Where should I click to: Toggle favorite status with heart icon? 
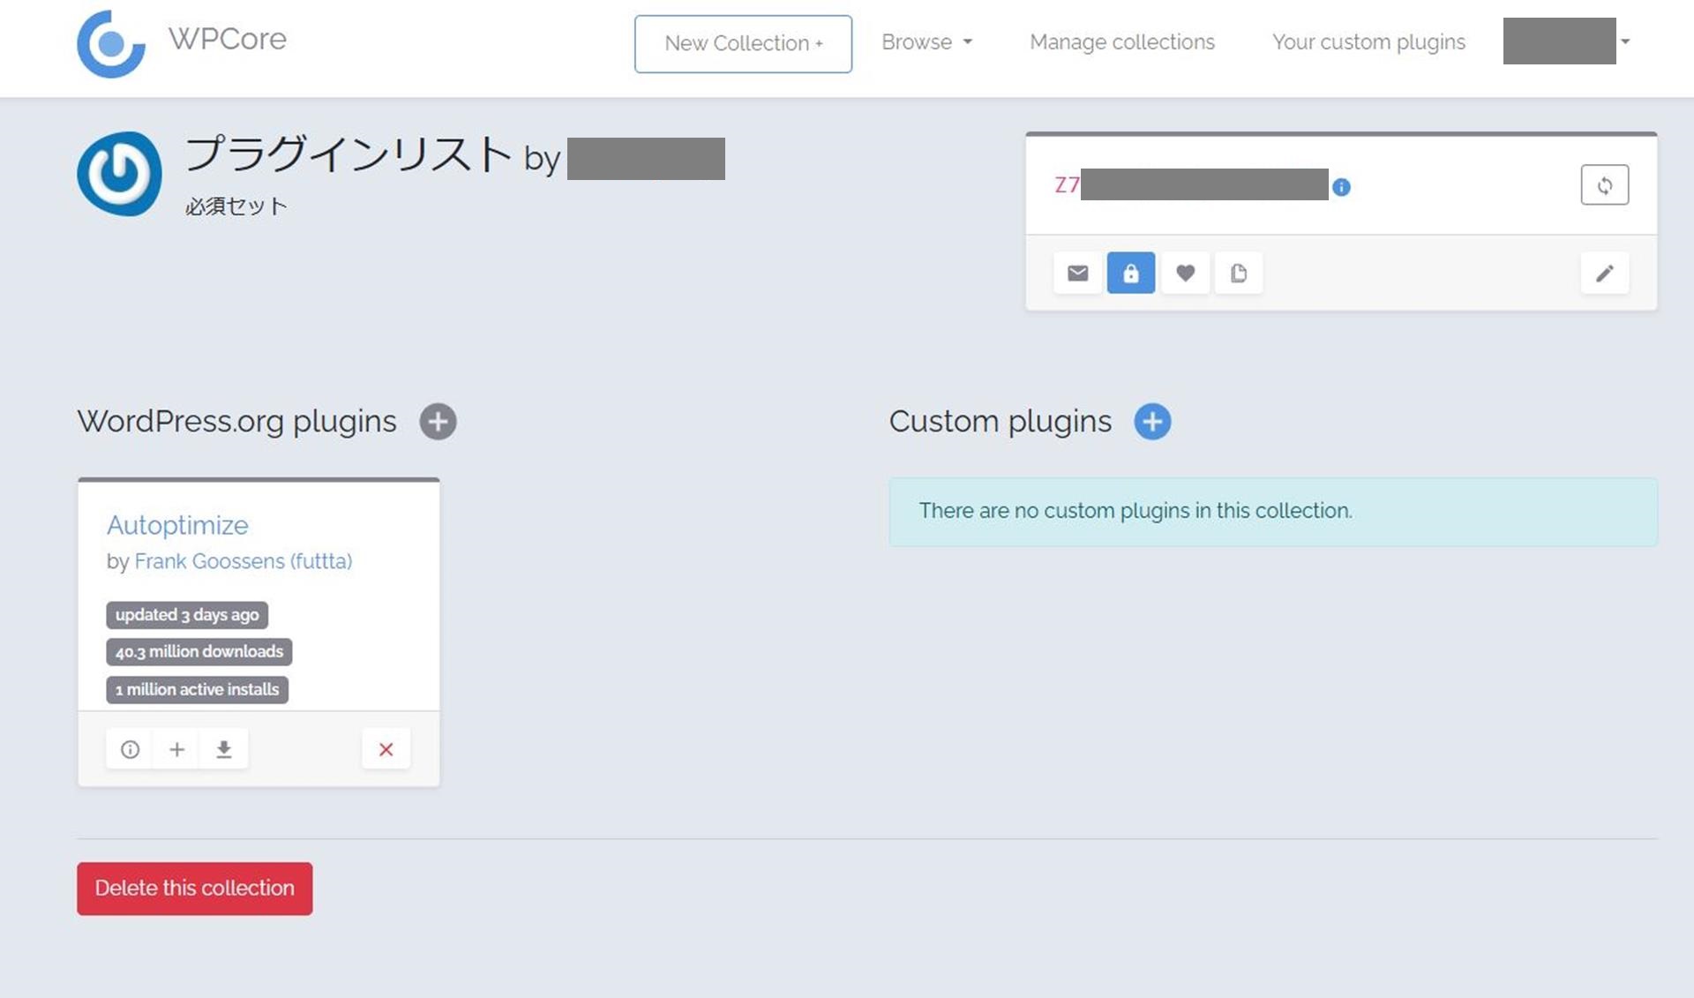coord(1184,272)
